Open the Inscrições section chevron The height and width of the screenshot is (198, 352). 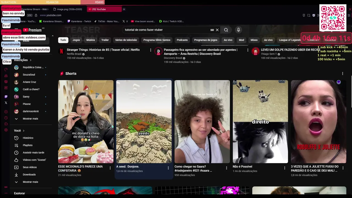31,60
